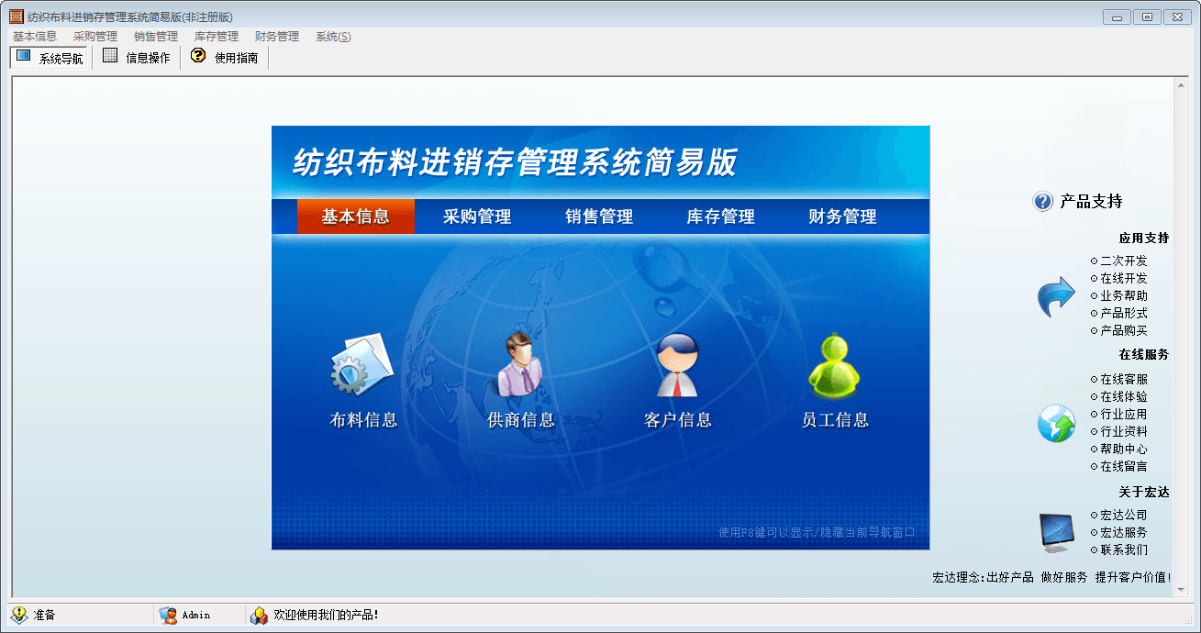Open the 财务管理 menu in menu bar
The image size is (1201, 633).
click(x=277, y=37)
